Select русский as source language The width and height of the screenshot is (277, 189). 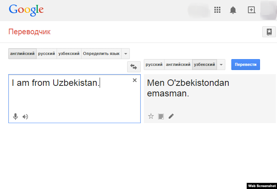tap(46, 53)
